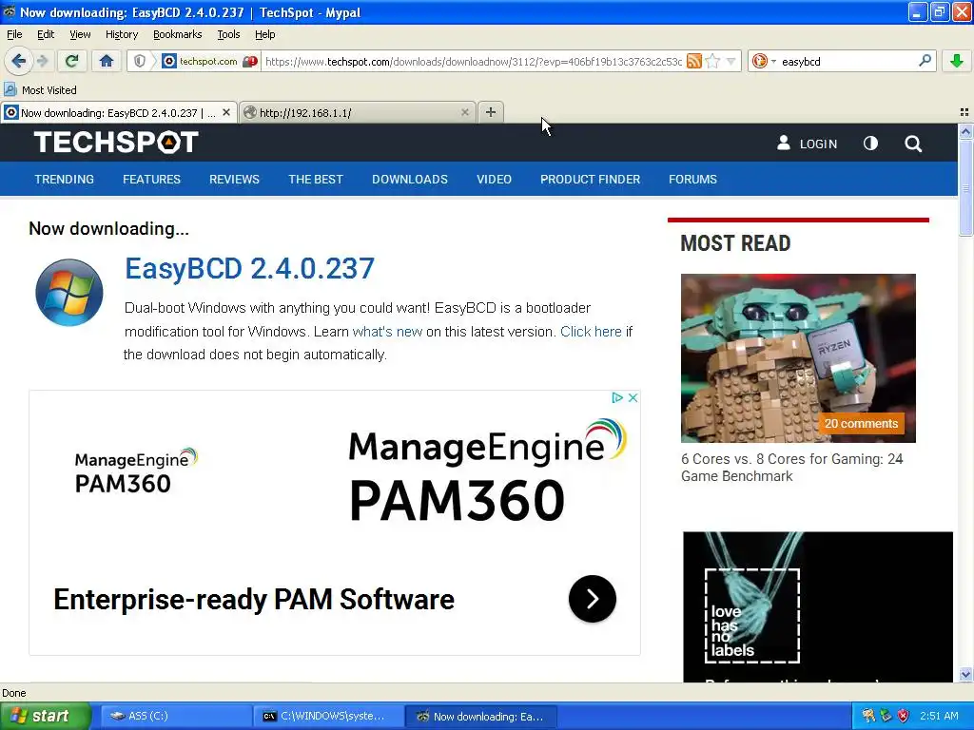This screenshot has height=730, width=974.
Task: Click the TechSpot logo
Action: coord(116,143)
